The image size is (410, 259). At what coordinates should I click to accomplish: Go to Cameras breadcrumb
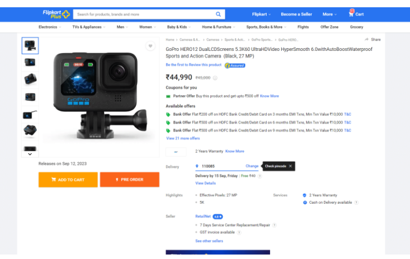(x=213, y=40)
